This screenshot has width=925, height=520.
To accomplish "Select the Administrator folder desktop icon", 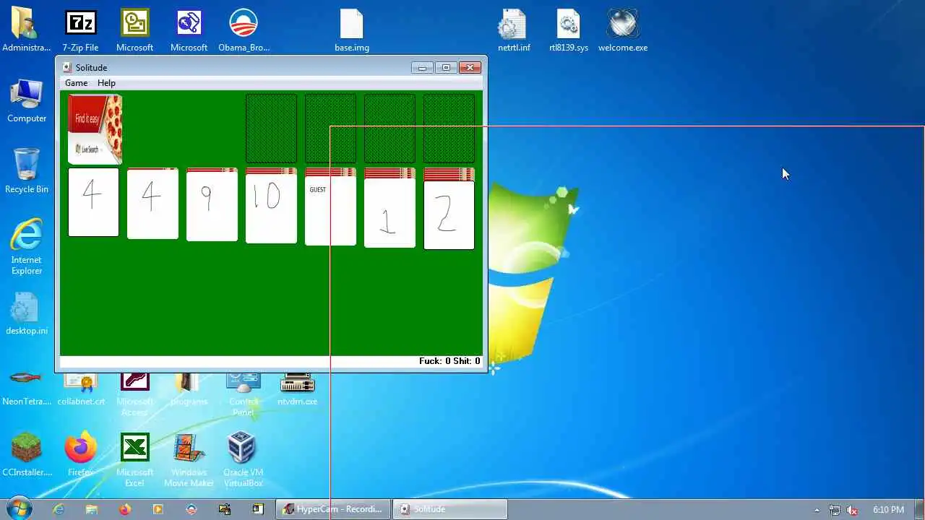I will pos(27,30).
